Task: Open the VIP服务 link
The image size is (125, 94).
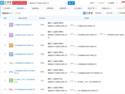Action: pos(101,3)
